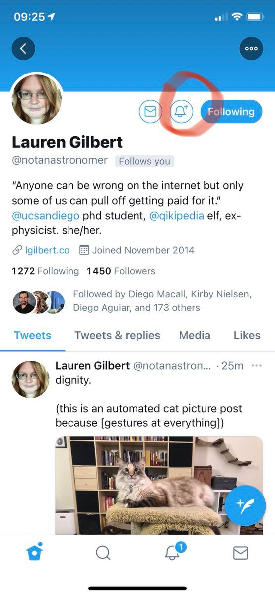This screenshot has width=275, height=596.
Task: Open the Likes tab
Action: point(247,335)
